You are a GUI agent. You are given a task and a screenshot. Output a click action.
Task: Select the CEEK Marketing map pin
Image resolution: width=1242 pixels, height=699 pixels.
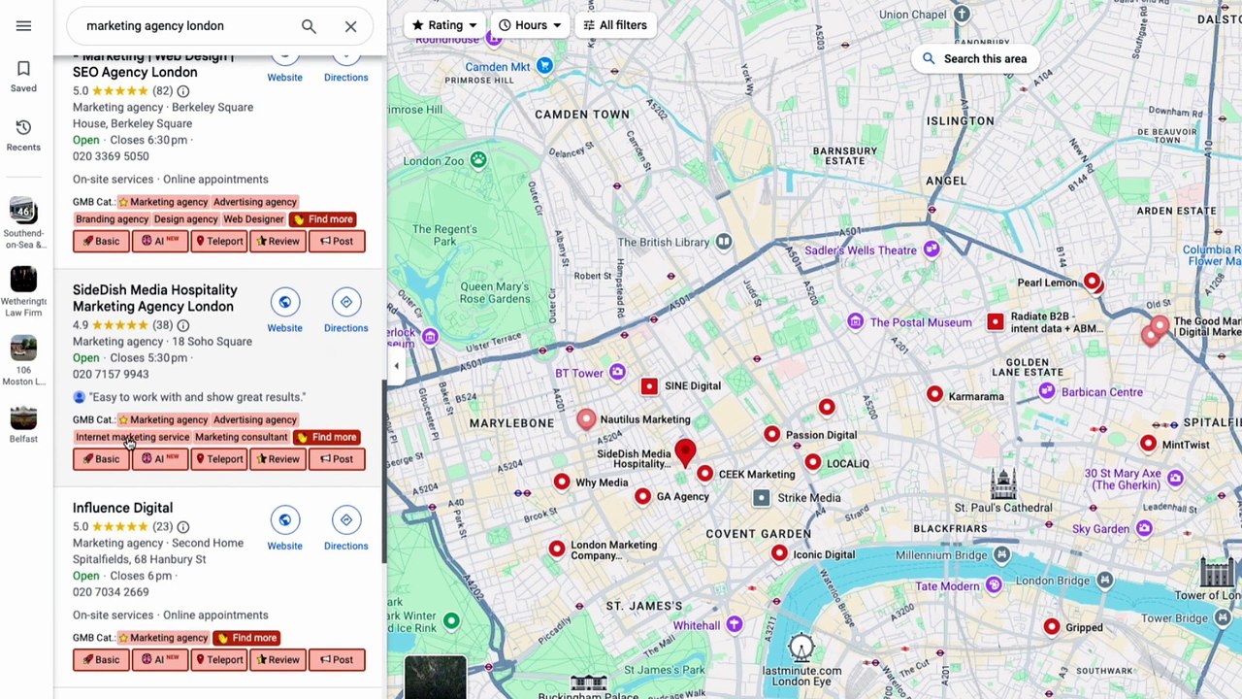coord(704,474)
